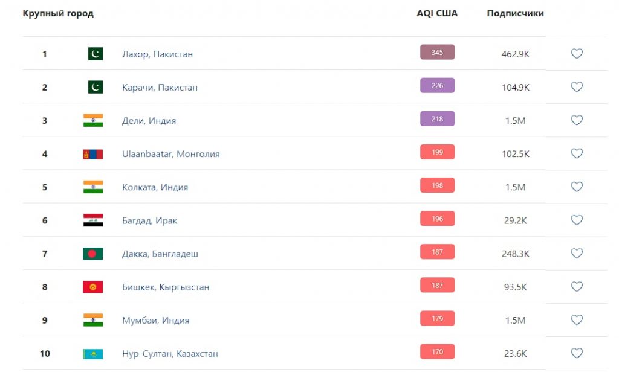The image size is (619, 372).
Task: Open the Мумбаи, Индия link
Action: [155, 320]
